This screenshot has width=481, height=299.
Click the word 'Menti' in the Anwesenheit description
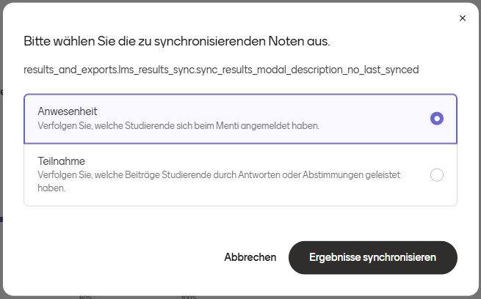coord(228,126)
